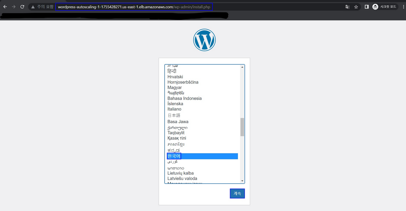Pick Italiano from the language list

174,109
